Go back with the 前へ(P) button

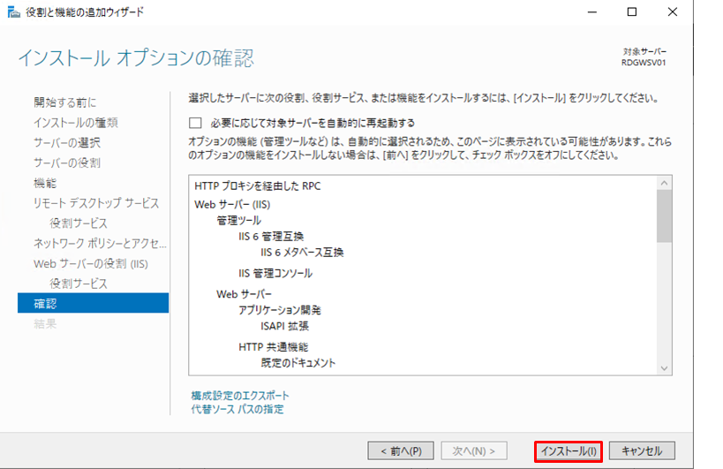click(400, 450)
